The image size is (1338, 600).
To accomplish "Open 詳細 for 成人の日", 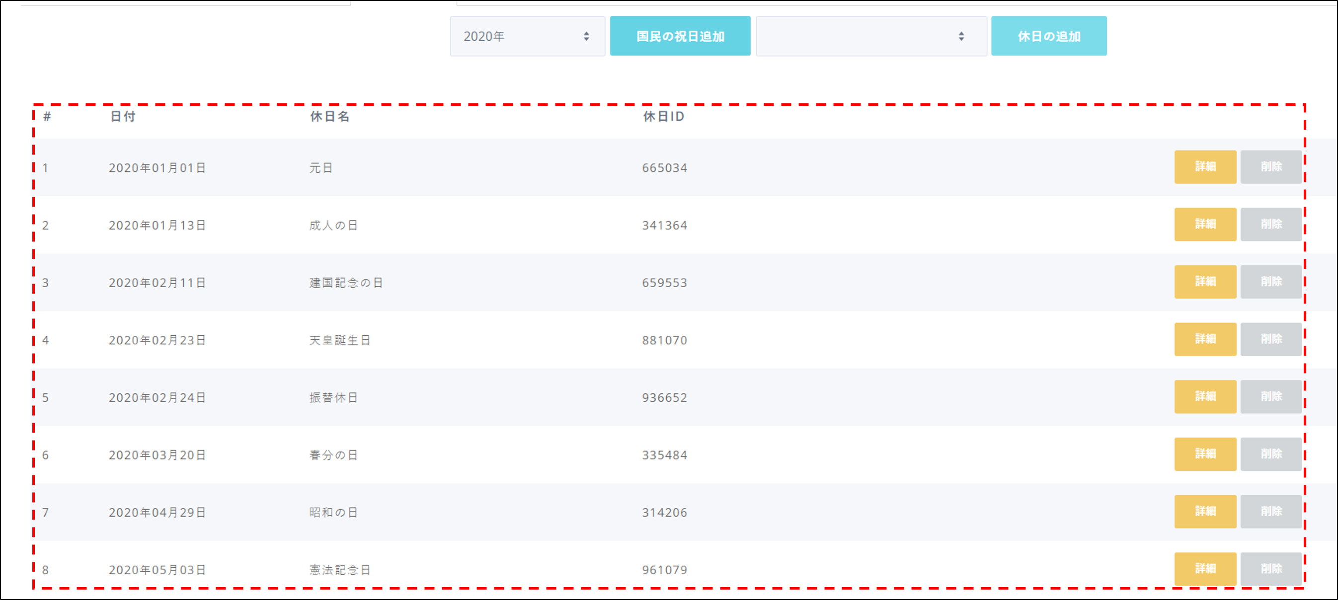I will (1204, 225).
